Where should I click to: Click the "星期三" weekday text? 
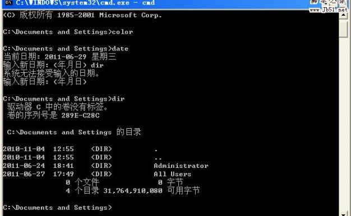tap(104, 57)
